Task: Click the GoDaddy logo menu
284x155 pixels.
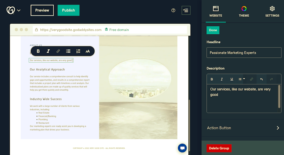Action: [x=13, y=10]
